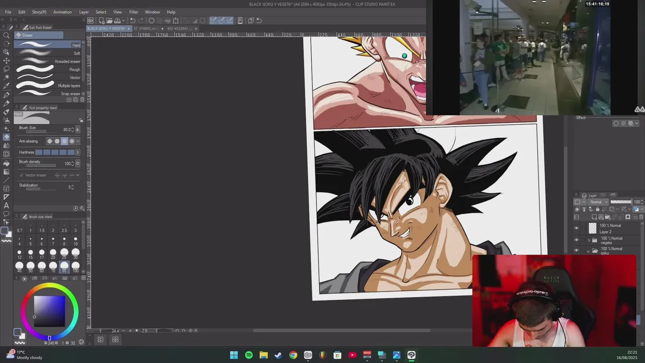645x363 pixels.
Task: Select the Move layer tool
Action: tap(7, 60)
